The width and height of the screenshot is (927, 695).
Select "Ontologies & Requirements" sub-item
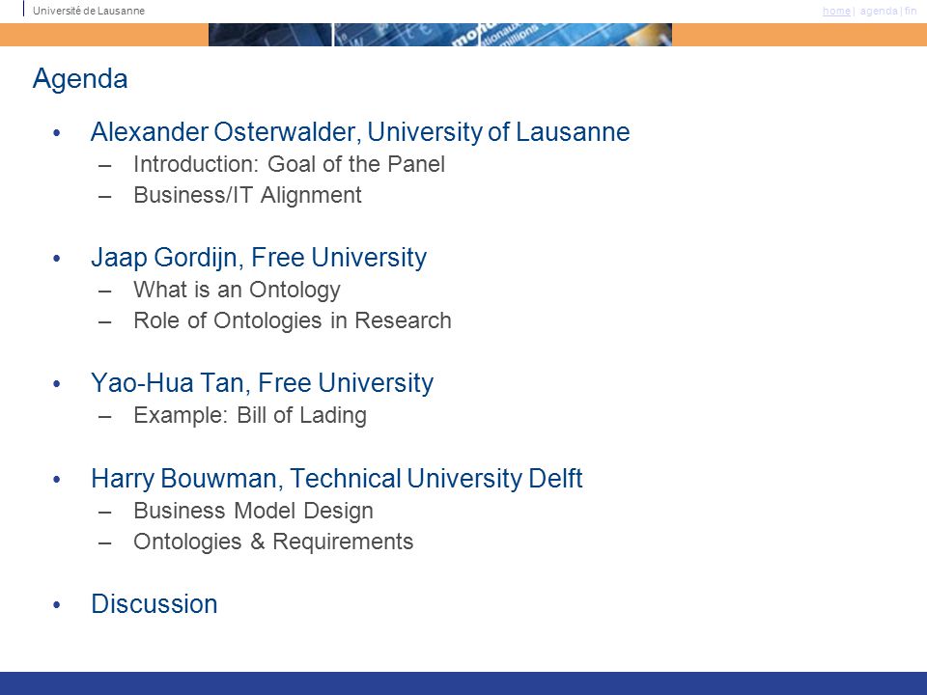coord(273,542)
